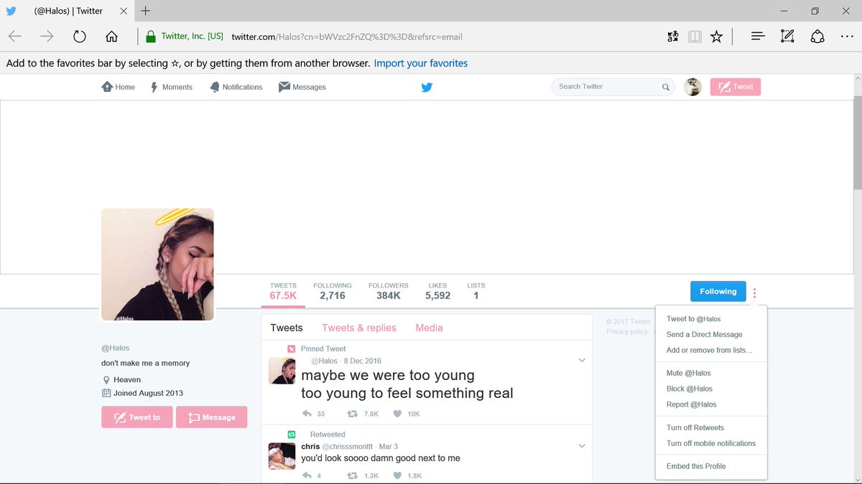The width and height of the screenshot is (862, 484).
Task: Click the browser forward arrow
Action: pyautogui.click(x=47, y=37)
